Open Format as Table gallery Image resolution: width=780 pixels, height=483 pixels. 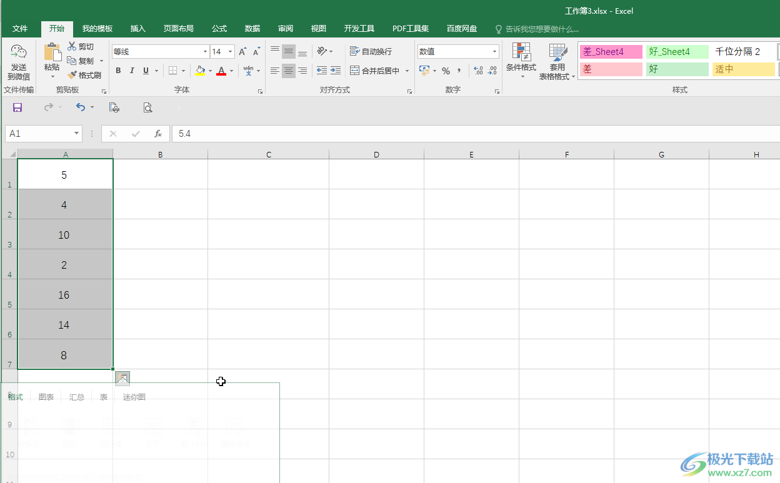(557, 61)
